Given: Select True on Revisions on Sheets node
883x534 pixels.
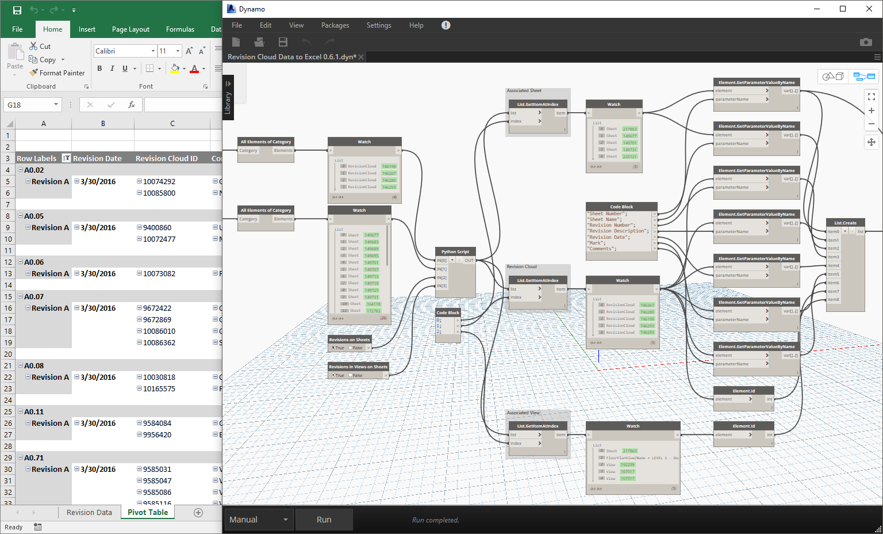Looking at the screenshot, I should pos(337,348).
